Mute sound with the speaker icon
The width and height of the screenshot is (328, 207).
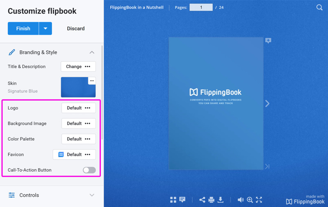pyautogui.click(x=241, y=200)
